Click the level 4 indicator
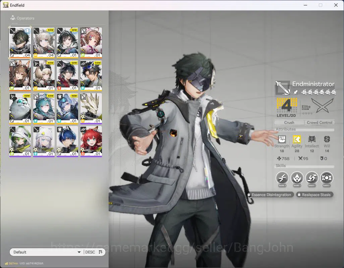344x268 pixels. tap(287, 108)
